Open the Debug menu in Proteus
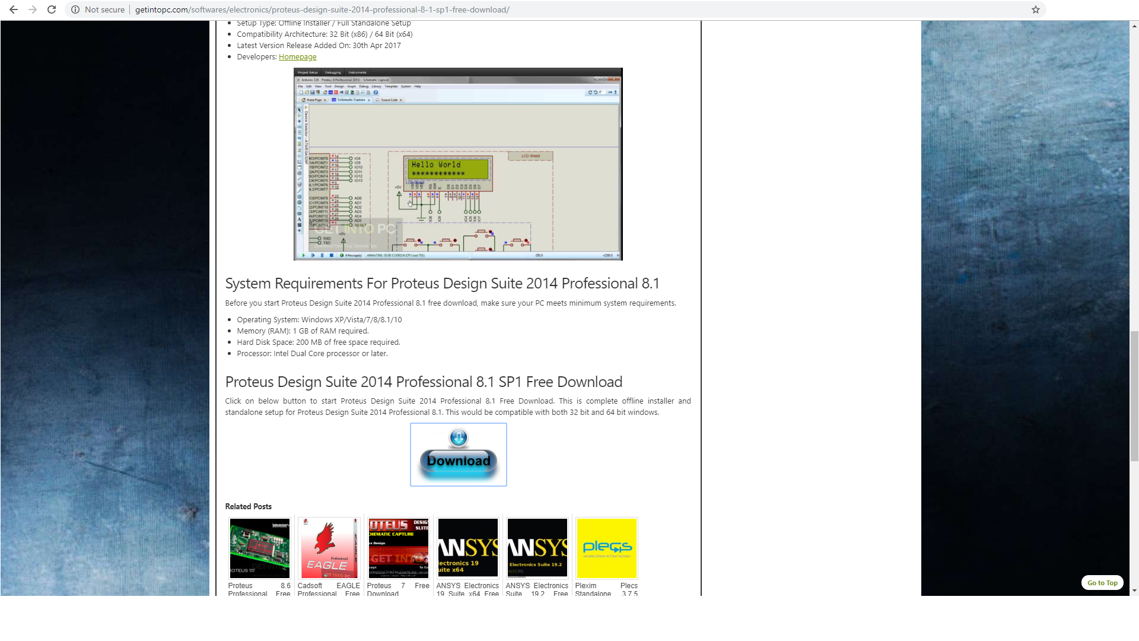Viewport: 1139px width, 641px height. pos(364,86)
